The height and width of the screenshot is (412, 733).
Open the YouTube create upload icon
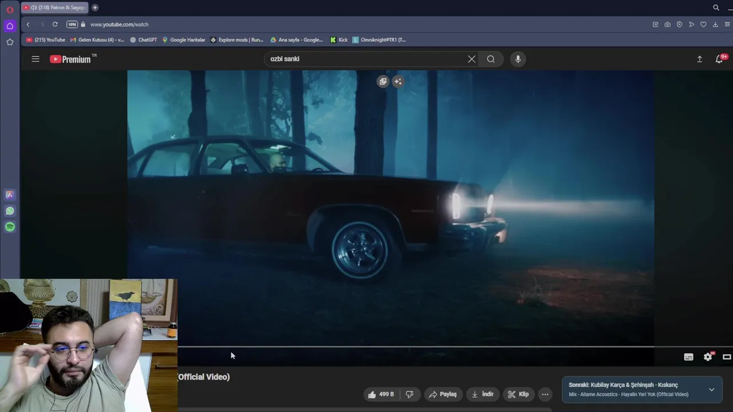699,59
